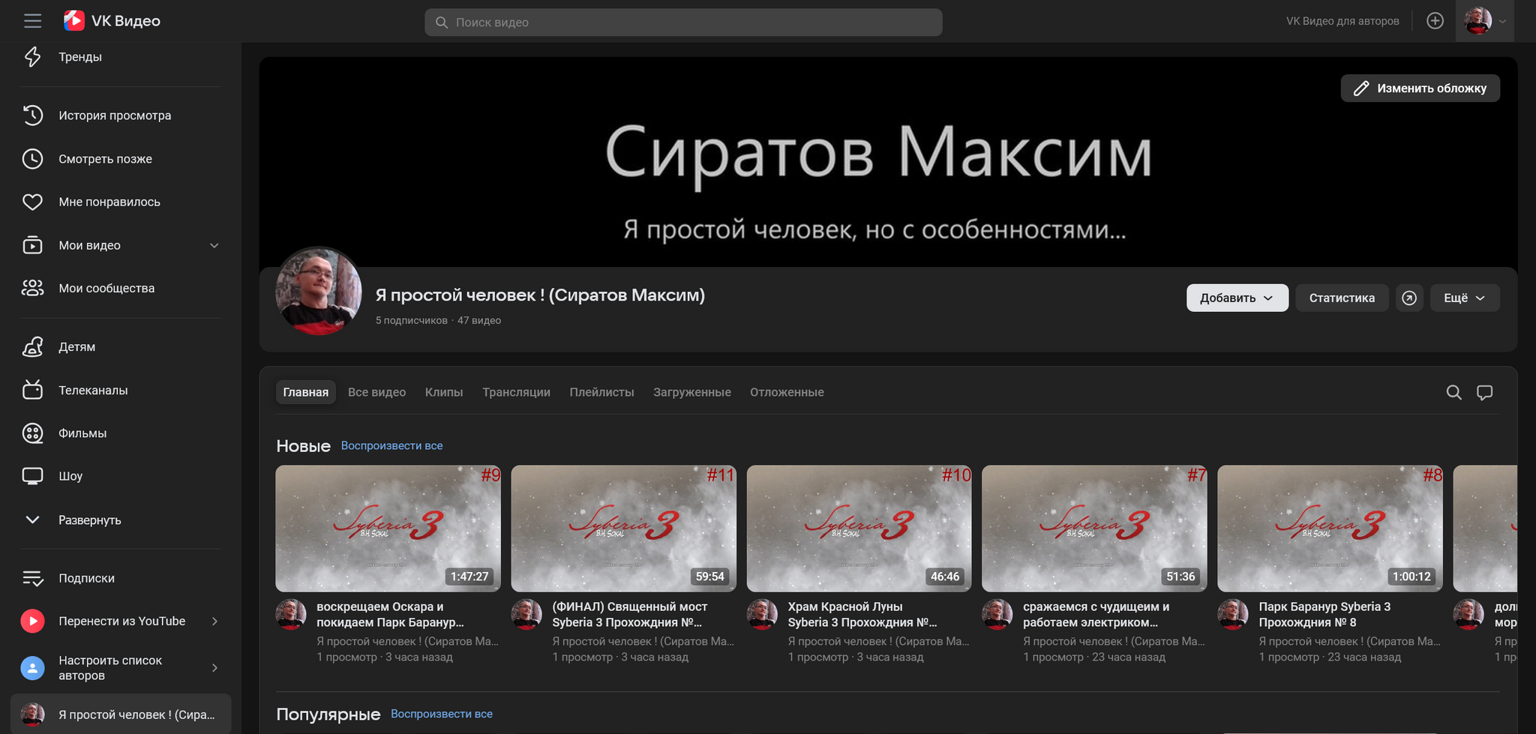1536x734 pixels.
Task: Open the profile avatar account menu
Action: 1483,21
